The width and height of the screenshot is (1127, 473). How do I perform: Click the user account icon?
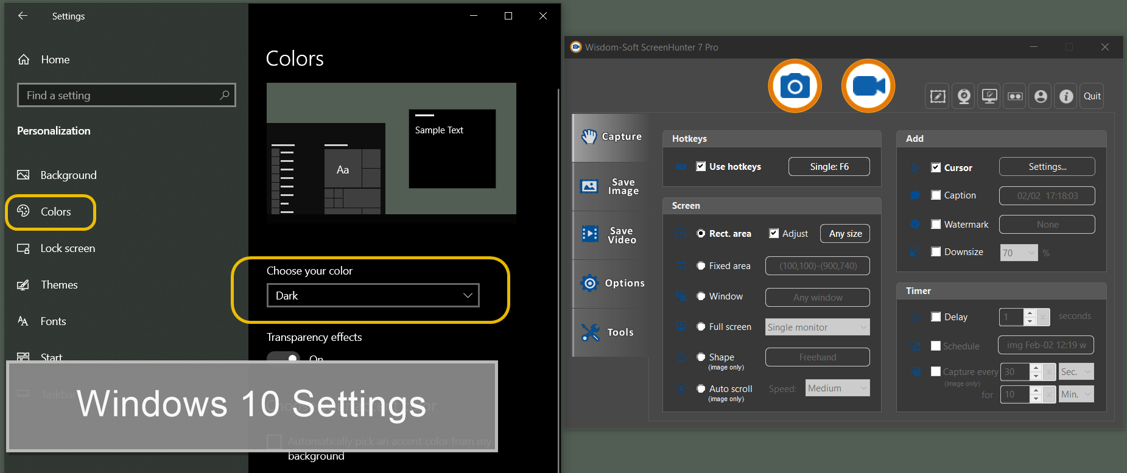click(1041, 96)
